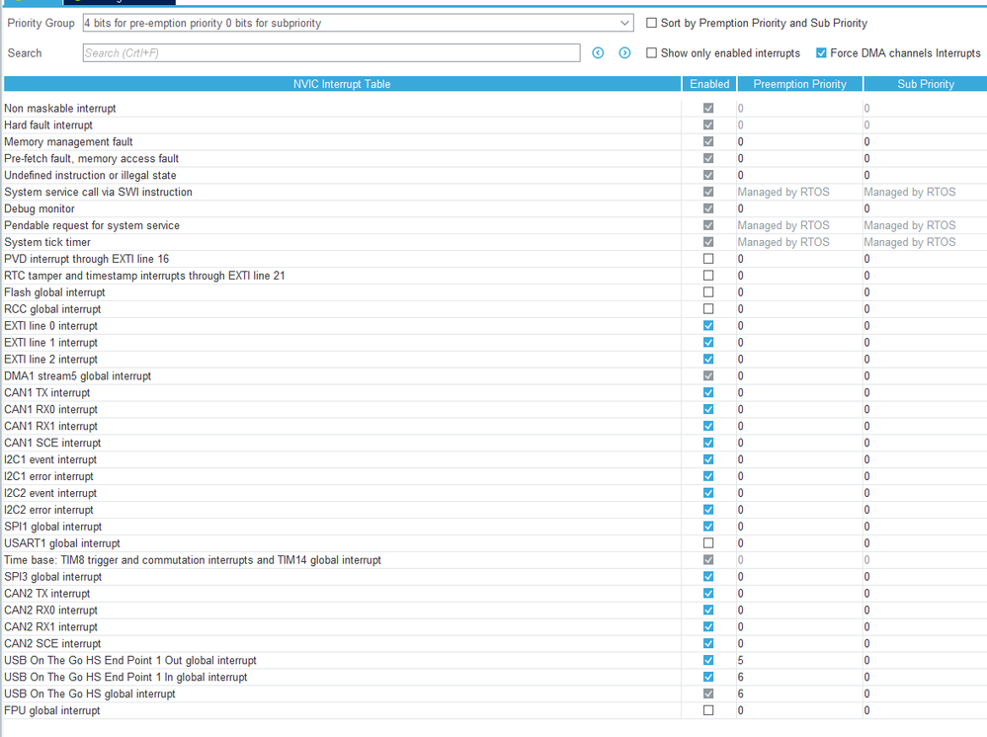Disable EXTI line 1 interrupt checkbox
The width and height of the screenshot is (987, 737).
point(708,343)
